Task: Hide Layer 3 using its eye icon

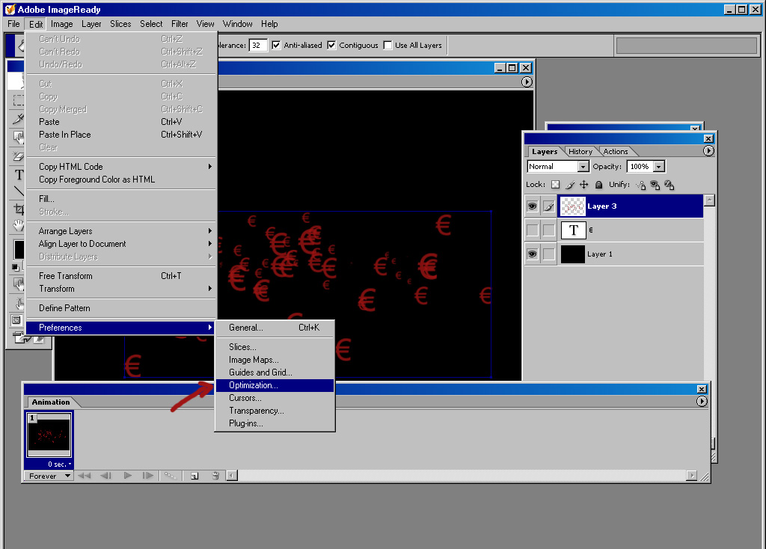Action: click(x=532, y=206)
